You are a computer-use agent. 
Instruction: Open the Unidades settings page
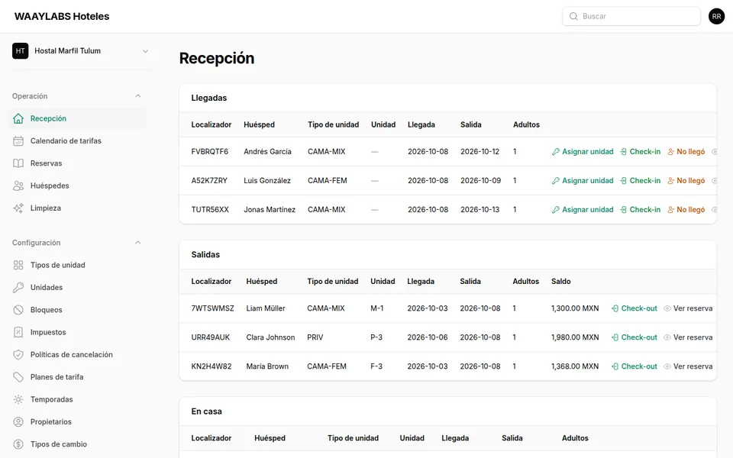47,288
